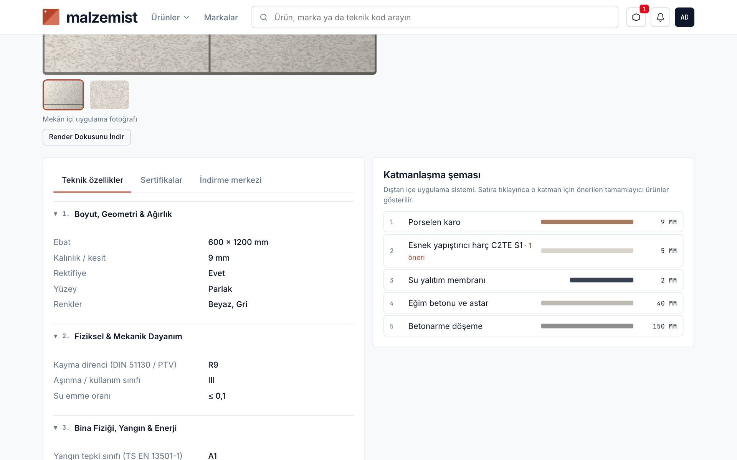Click the 600 × 1200 mm value

[238, 242]
